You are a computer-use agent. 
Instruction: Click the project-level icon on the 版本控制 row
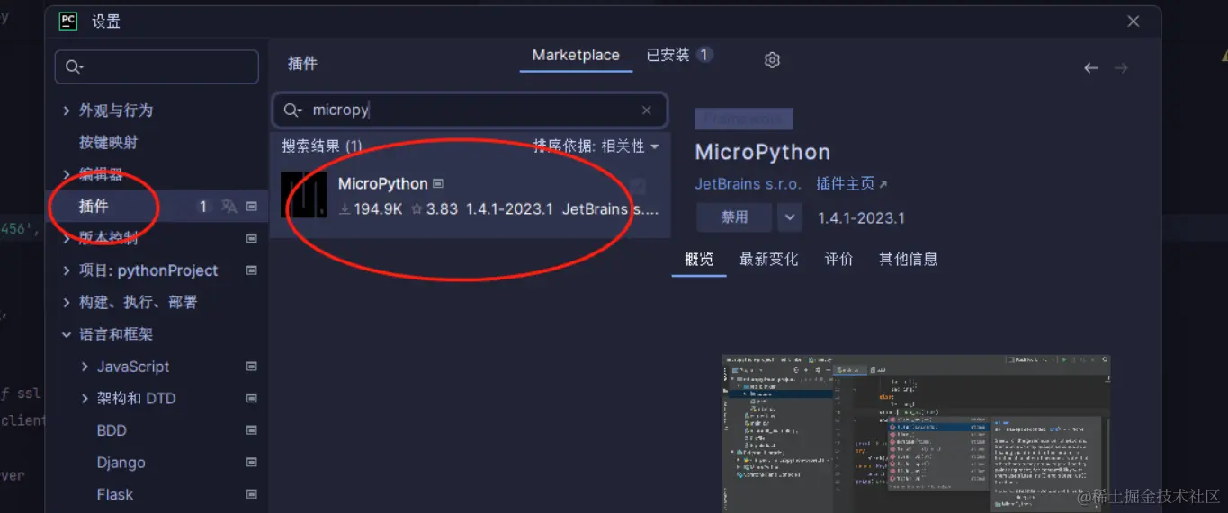(252, 238)
